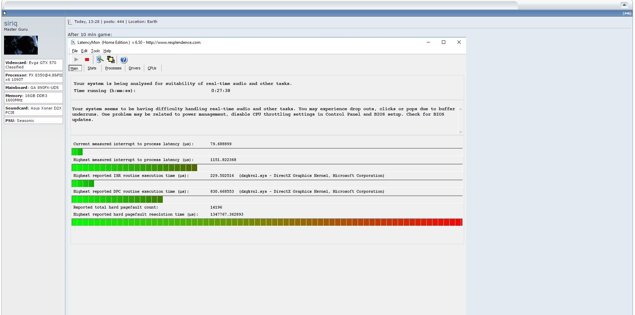Open the Edit menu
The height and width of the screenshot is (315, 635).
pos(84,51)
